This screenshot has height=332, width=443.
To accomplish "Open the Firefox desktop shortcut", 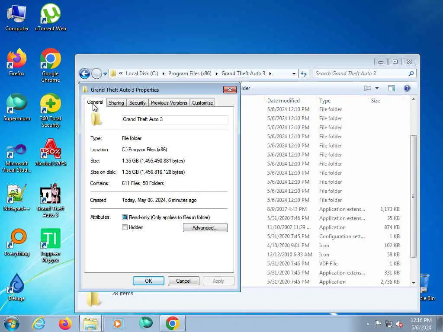I will click(17, 62).
